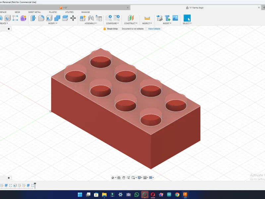Open WhatsApp from the taskbar
265x199 pixels.
coord(136,195)
